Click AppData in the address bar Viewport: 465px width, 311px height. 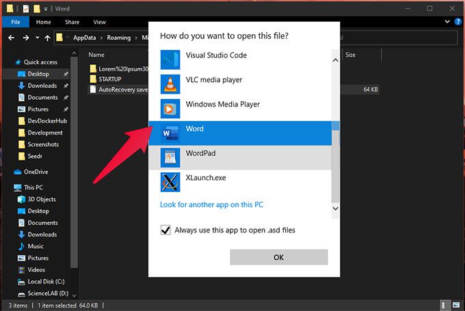coord(85,38)
